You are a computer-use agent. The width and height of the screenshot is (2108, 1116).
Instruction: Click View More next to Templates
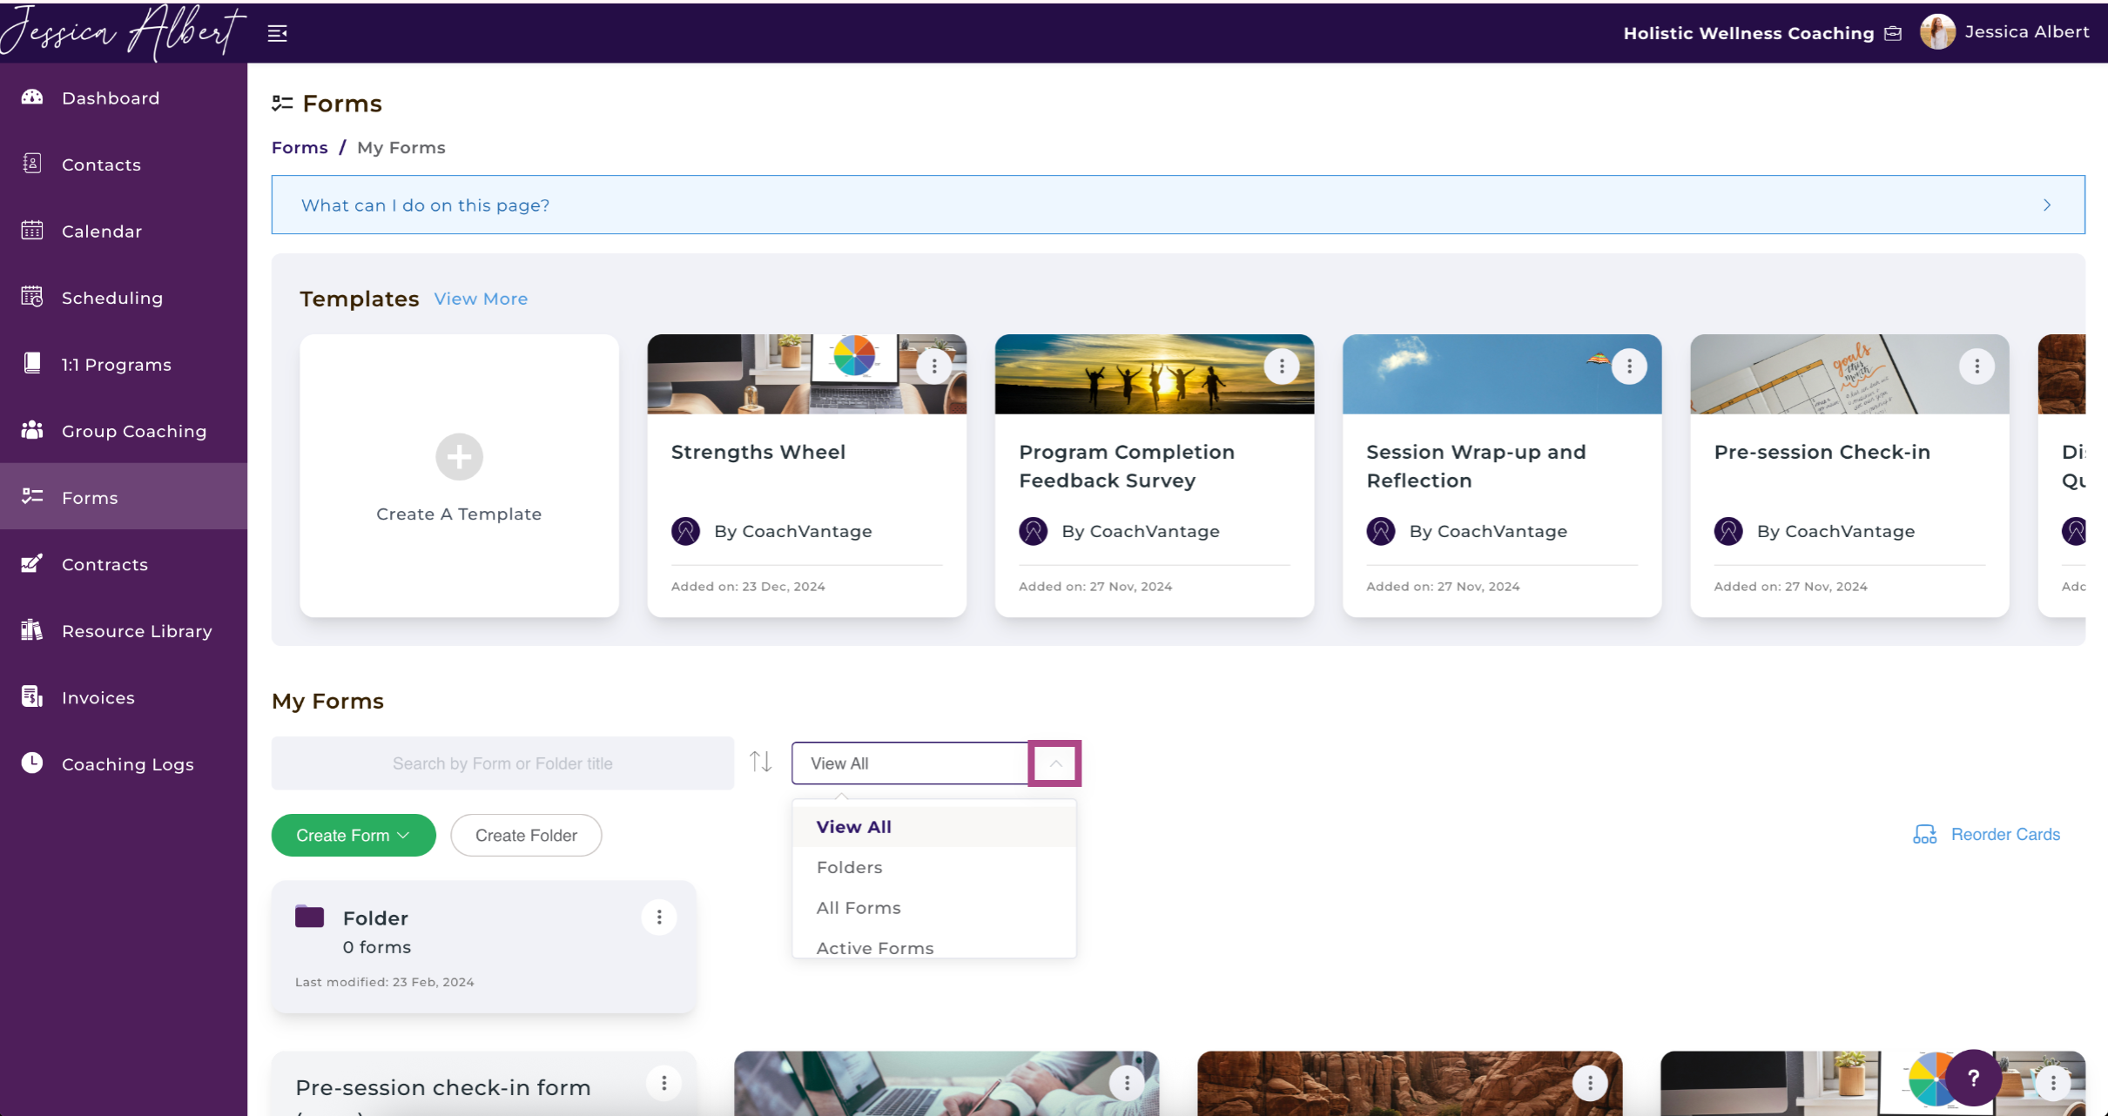[481, 299]
